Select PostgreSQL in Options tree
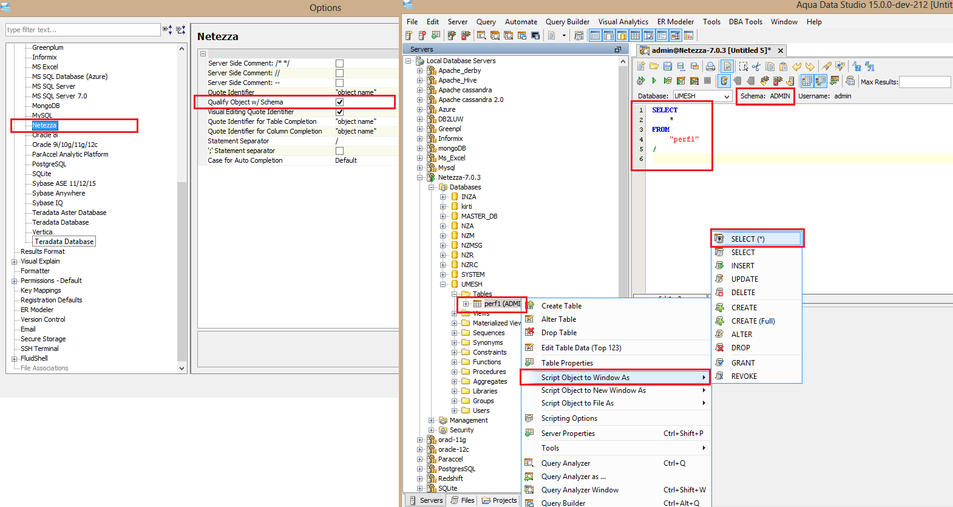 (x=49, y=164)
